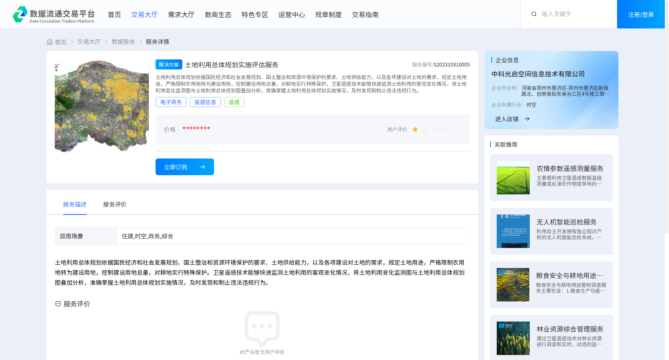Image resolution: width=669 pixels, height=360 pixels.
Task: Open 农情参数遥感测量服务 thumbnail
Action: 513,178
